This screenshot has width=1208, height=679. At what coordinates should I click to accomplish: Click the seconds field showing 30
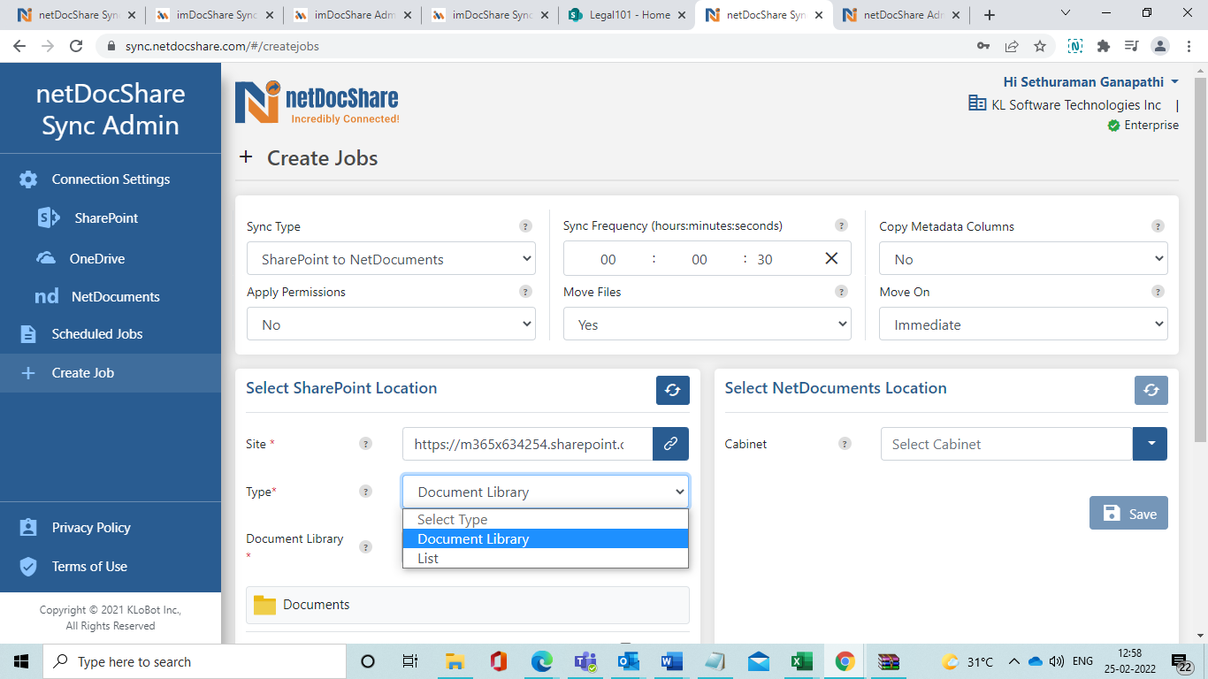point(765,259)
